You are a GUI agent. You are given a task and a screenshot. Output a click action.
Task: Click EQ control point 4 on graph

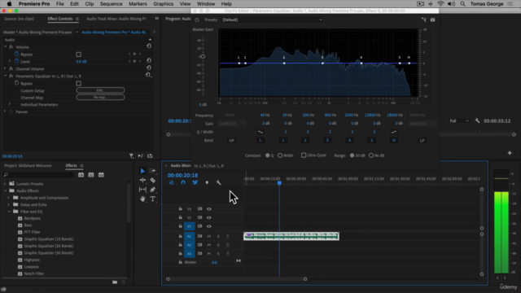pos(361,63)
